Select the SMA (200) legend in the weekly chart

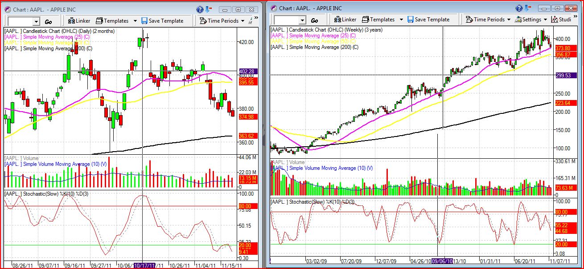[315, 47]
